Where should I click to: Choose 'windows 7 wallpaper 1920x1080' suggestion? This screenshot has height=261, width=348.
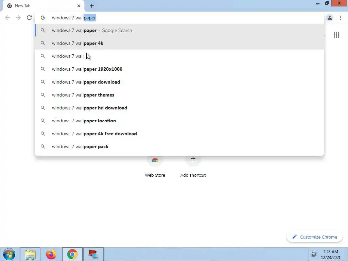tap(179, 69)
